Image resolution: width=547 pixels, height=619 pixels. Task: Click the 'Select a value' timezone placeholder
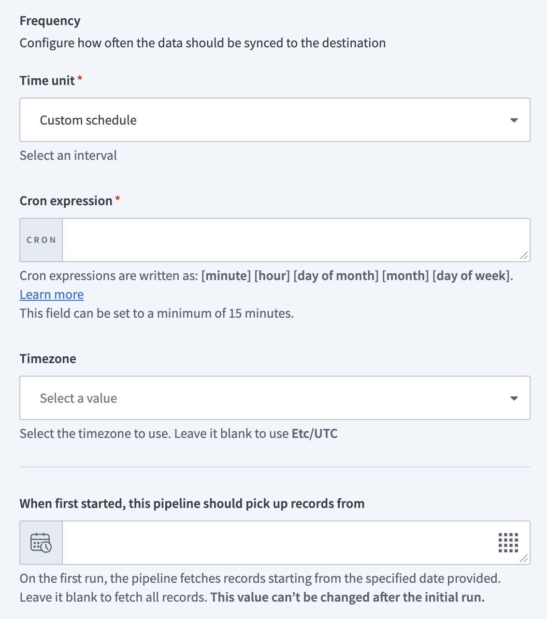(x=78, y=398)
